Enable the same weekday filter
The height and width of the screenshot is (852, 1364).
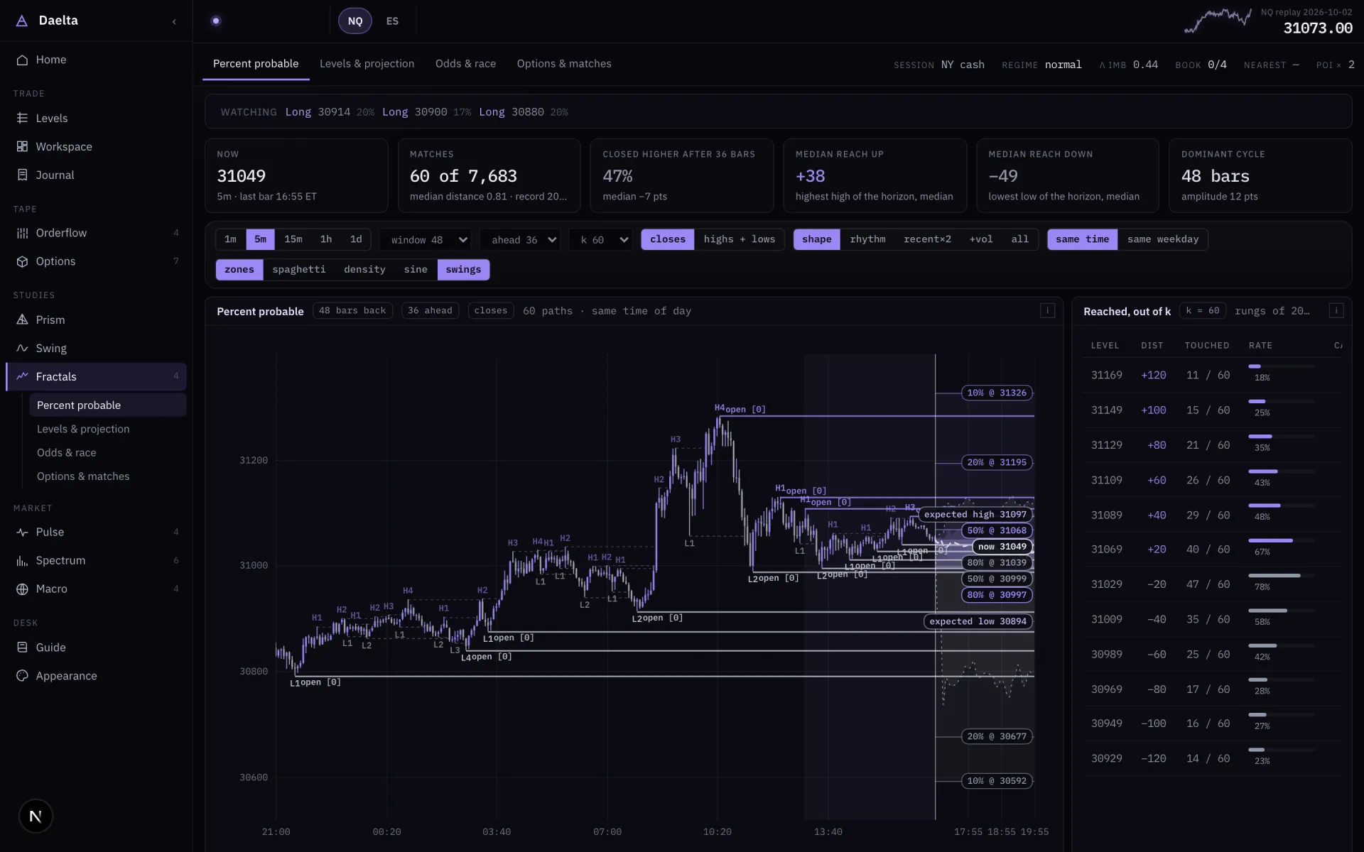tap(1163, 239)
